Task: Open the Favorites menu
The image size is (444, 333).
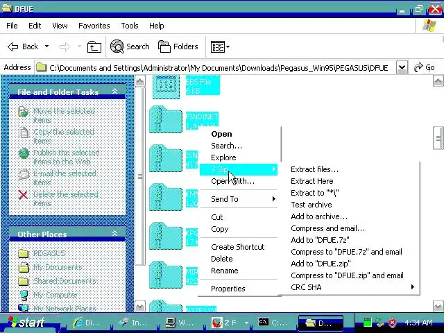Action: [94, 26]
